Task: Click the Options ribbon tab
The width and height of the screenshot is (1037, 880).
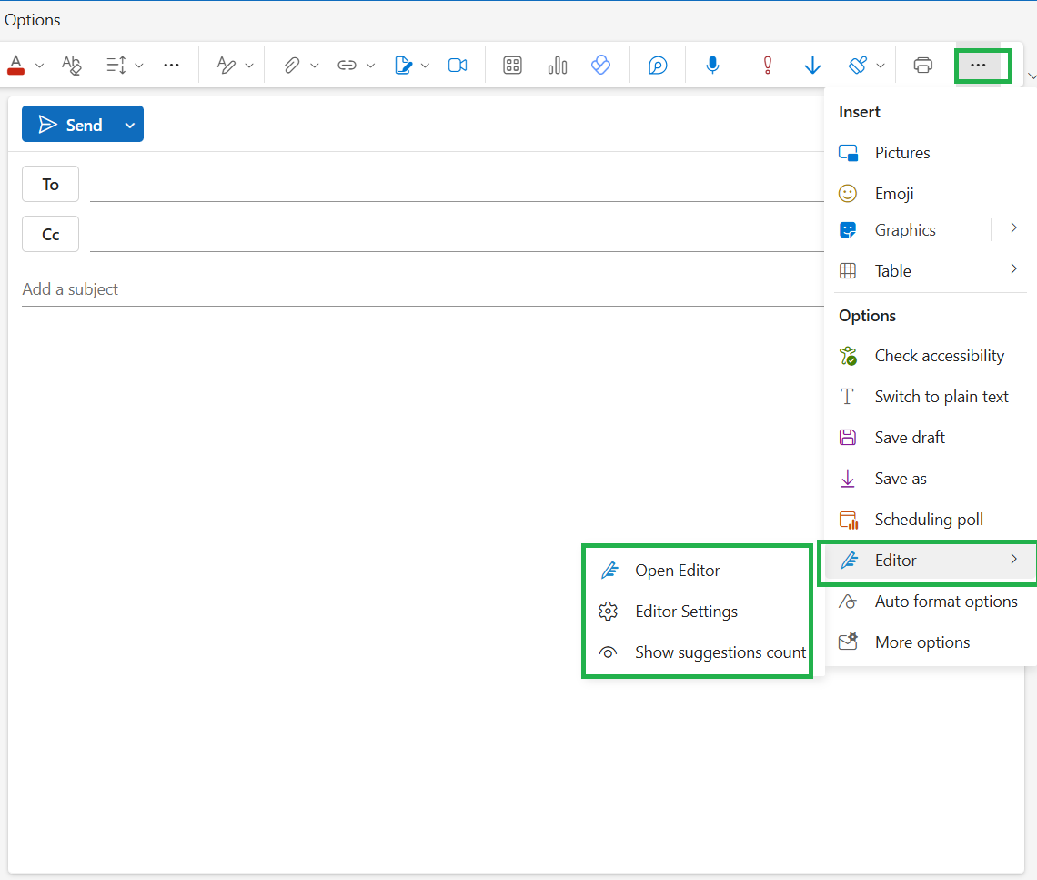Action: pos(33,20)
